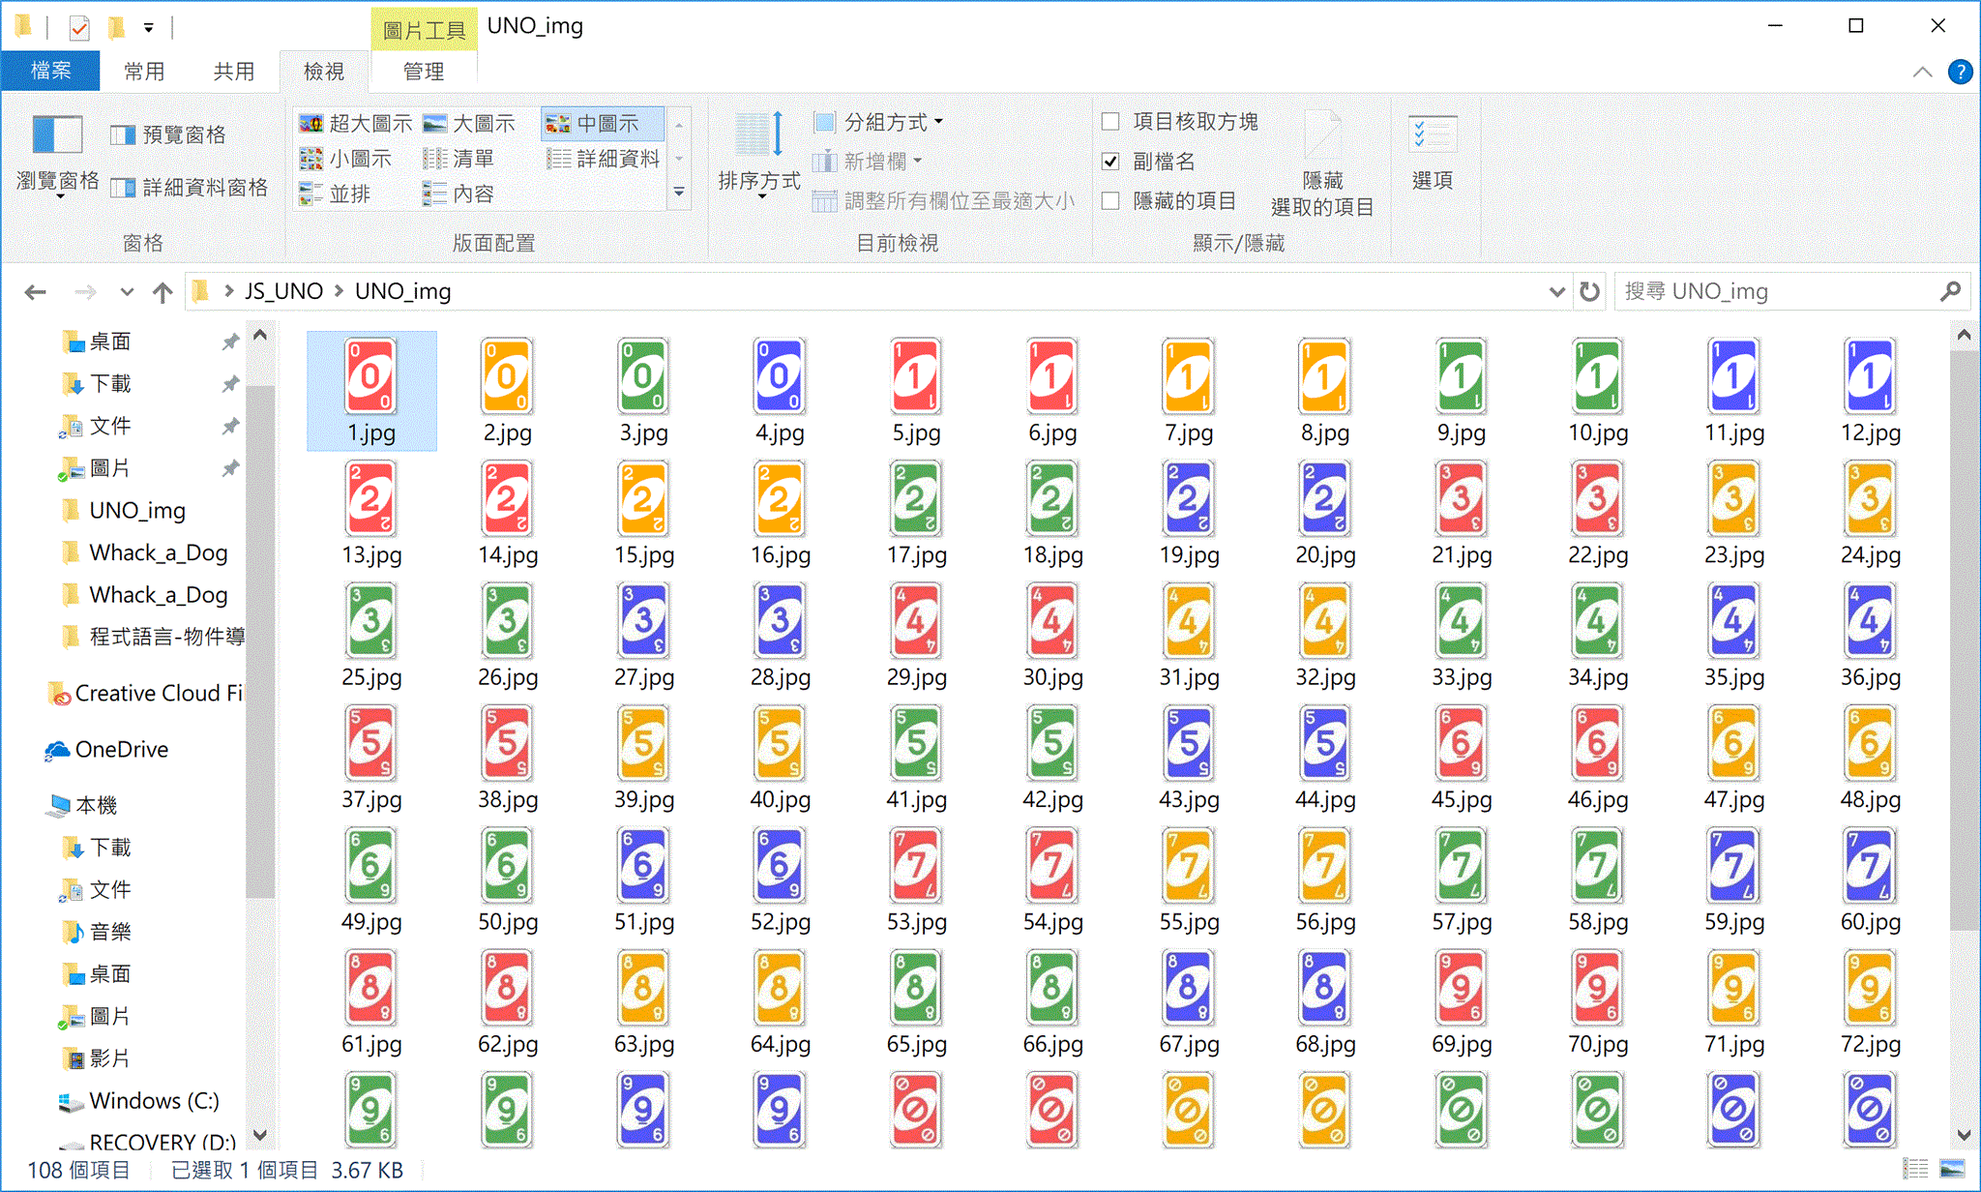Screen dimensions: 1981x1192
Task: Click JS_UNO in the breadcrumb path
Action: [x=283, y=291]
